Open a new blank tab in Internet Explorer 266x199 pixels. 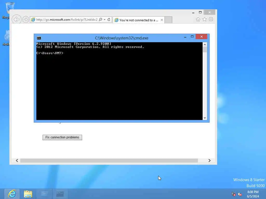168,20
